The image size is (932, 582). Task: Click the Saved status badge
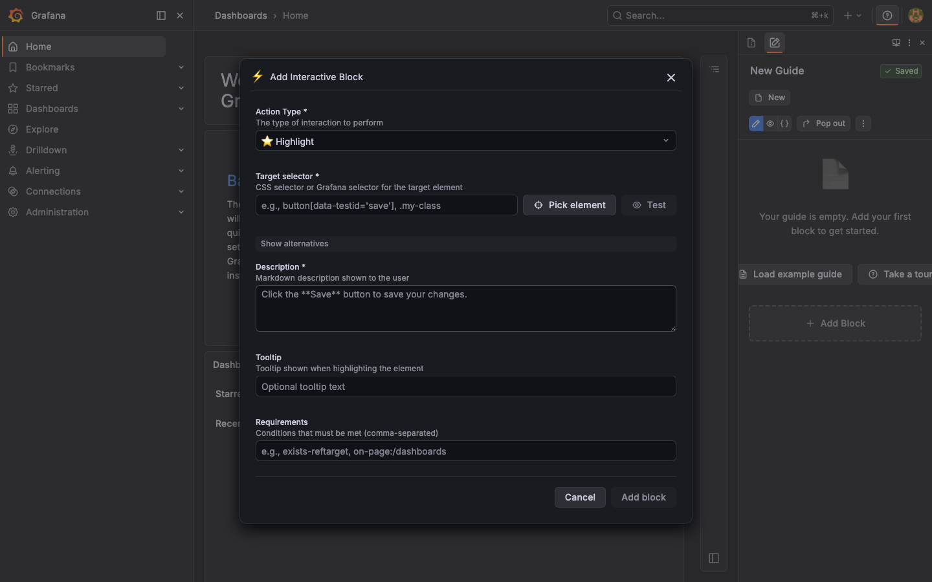tap(901, 71)
